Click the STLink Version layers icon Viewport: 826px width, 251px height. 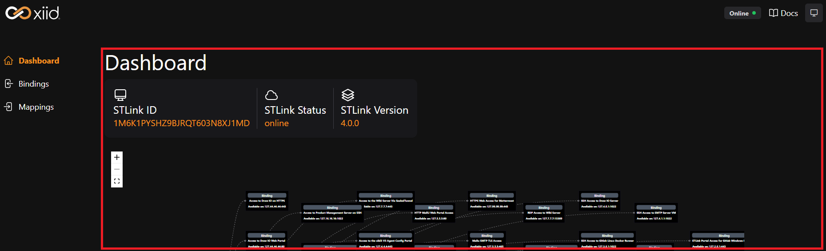[x=347, y=95]
